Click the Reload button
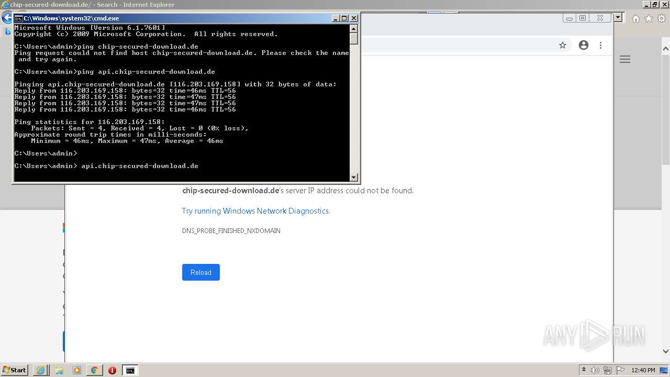Screen dimensions: 670x377 [x=201, y=272]
